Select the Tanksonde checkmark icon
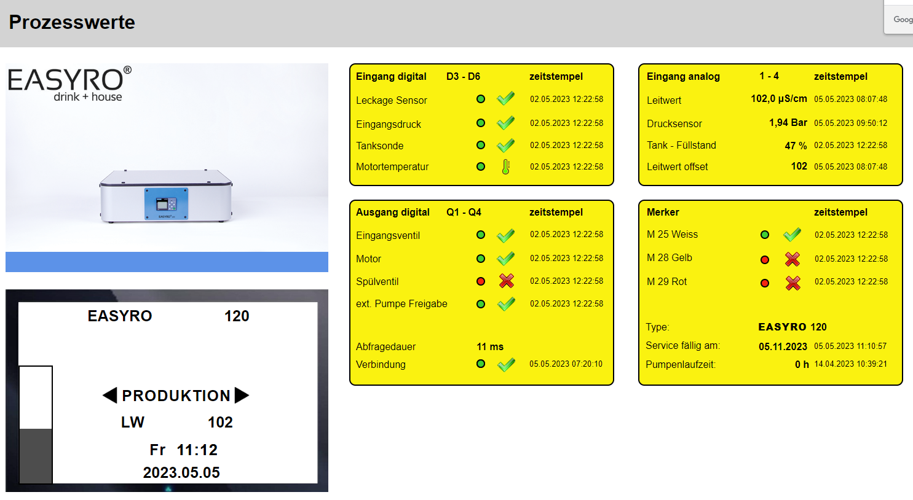Image resolution: width=913 pixels, height=500 pixels. [x=505, y=145]
